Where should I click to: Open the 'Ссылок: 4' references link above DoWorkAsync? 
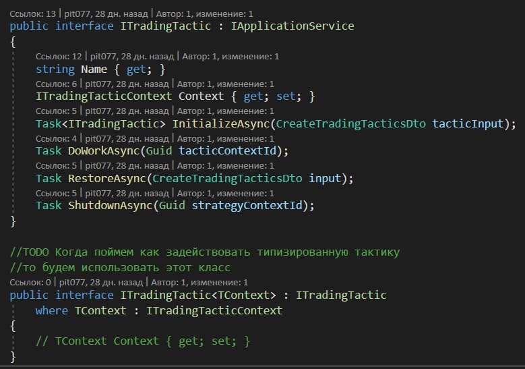56,138
